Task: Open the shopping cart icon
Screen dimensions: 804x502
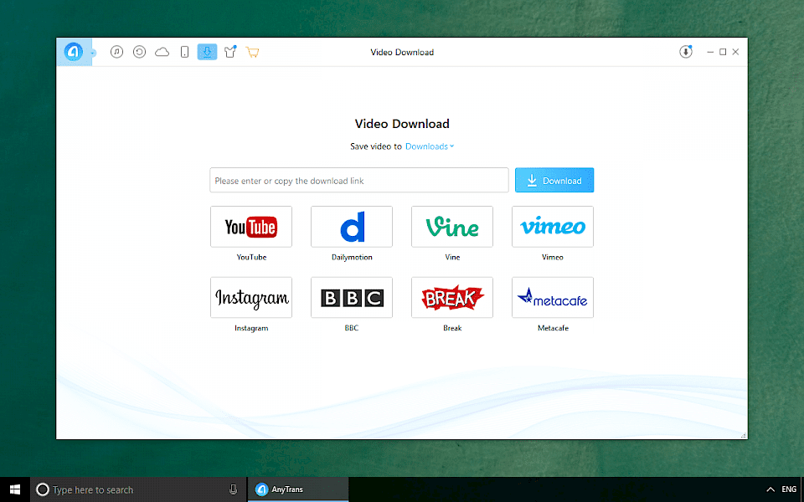Action: point(252,52)
